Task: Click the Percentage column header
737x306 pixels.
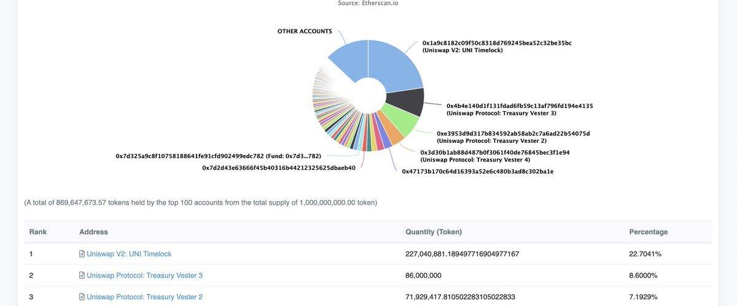Action: (x=648, y=232)
